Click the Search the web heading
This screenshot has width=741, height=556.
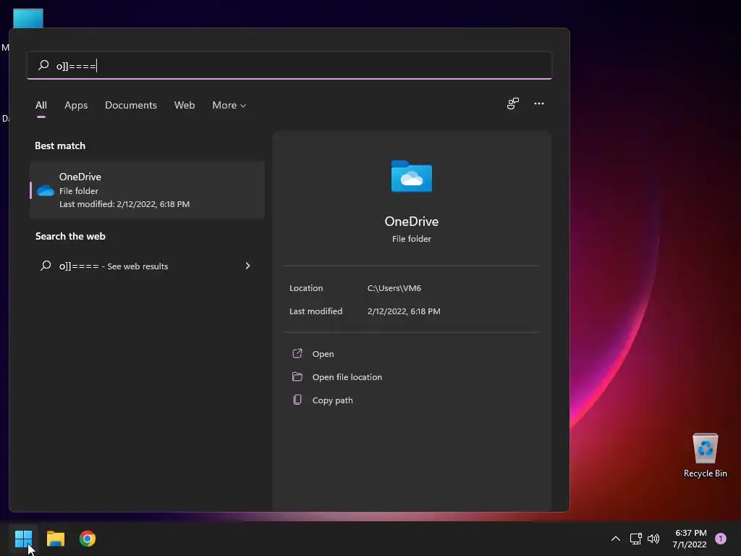click(70, 237)
